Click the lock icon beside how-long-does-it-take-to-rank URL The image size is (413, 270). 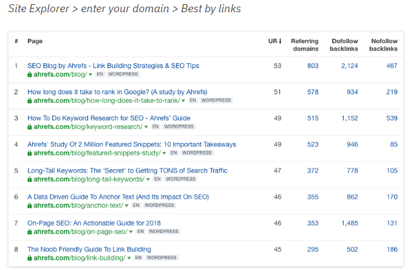[x=30, y=100]
